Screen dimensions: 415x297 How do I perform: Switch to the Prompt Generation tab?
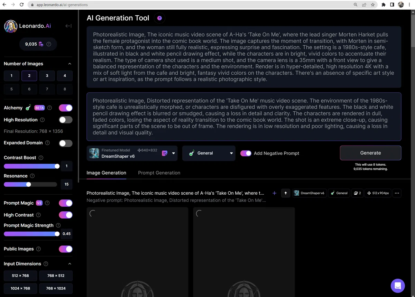pyautogui.click(x=159, y=173)
